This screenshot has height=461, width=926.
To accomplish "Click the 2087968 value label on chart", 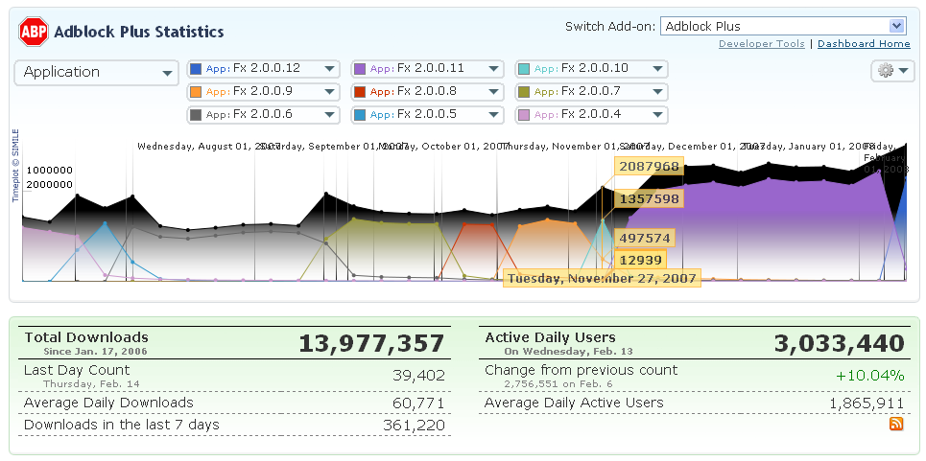I will click(649, 166).
